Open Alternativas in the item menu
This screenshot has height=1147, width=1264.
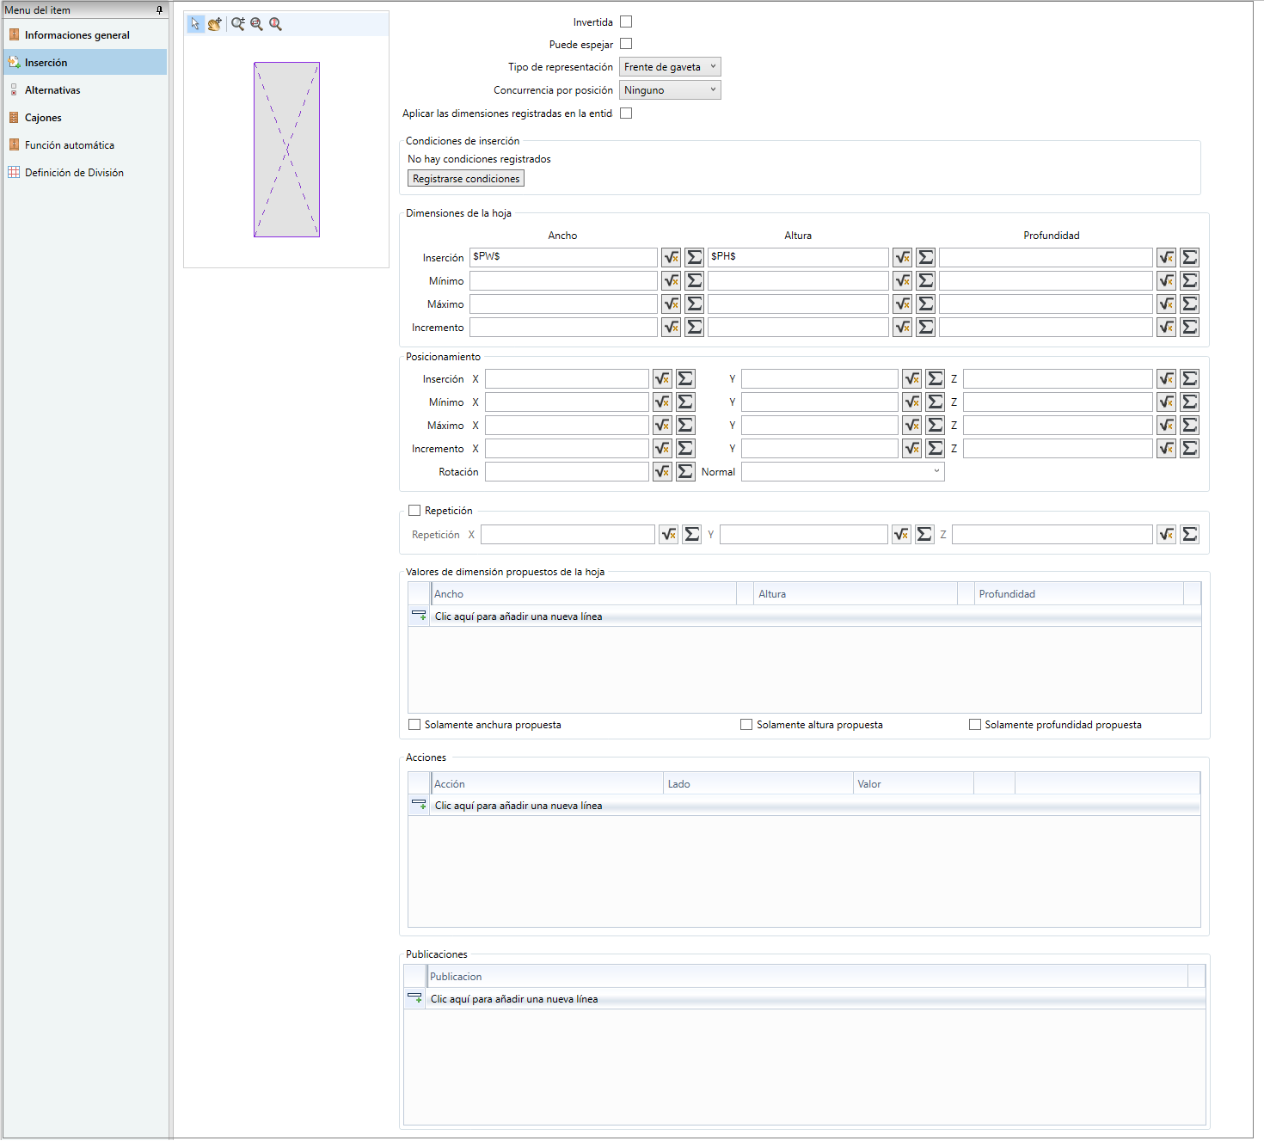coord(85,90)
